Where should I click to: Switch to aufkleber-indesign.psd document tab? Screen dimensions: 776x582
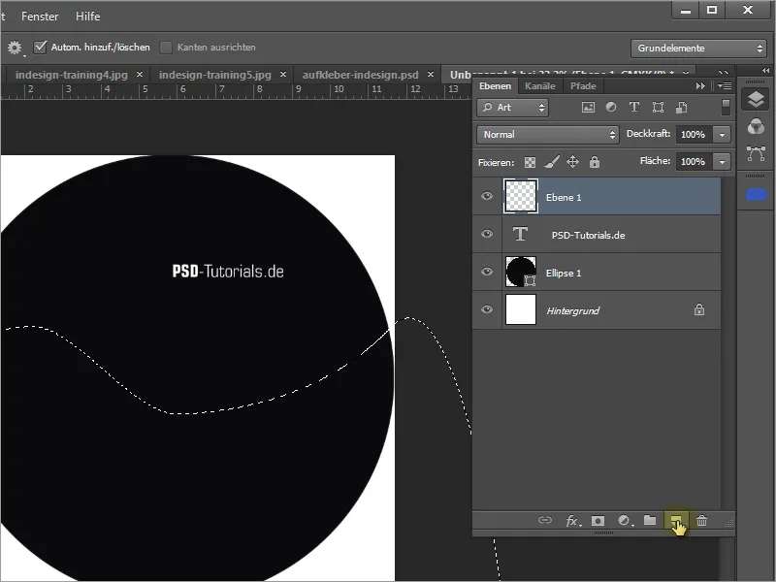(x=360, y=75)
